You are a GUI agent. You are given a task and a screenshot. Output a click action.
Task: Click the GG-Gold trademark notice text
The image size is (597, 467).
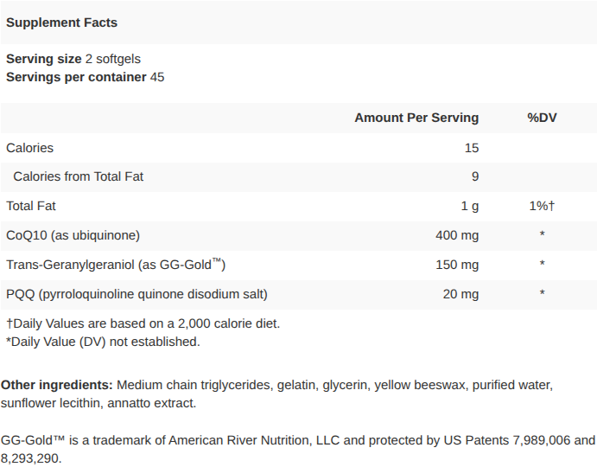298,441
